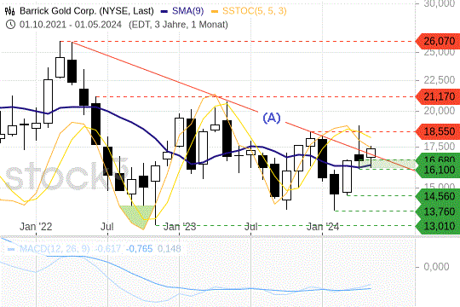Click the MACD value -0,765

140,249
